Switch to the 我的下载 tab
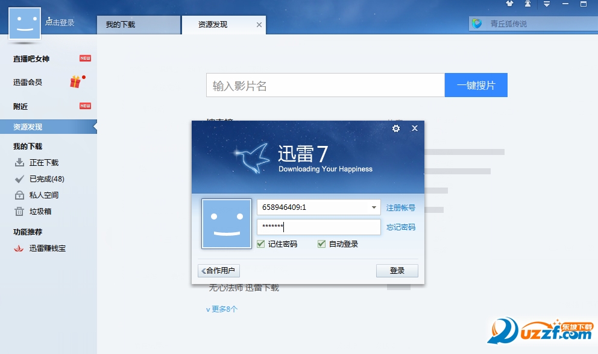 tap(139, 25)
